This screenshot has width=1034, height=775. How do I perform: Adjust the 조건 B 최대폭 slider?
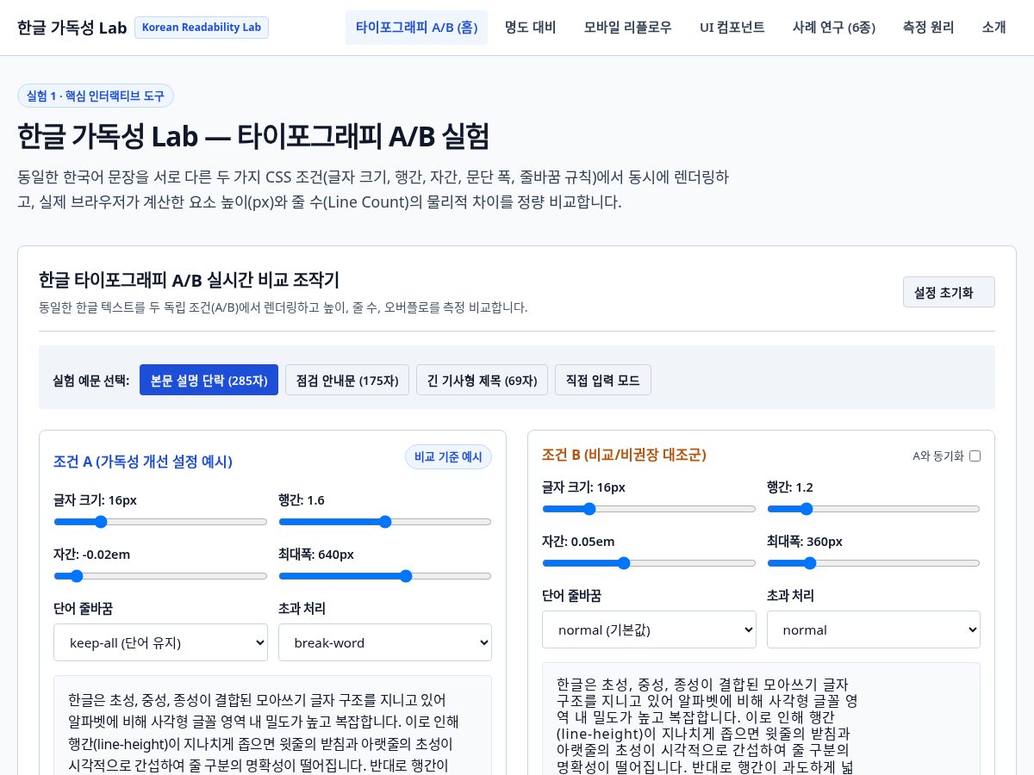click(874, 562)
